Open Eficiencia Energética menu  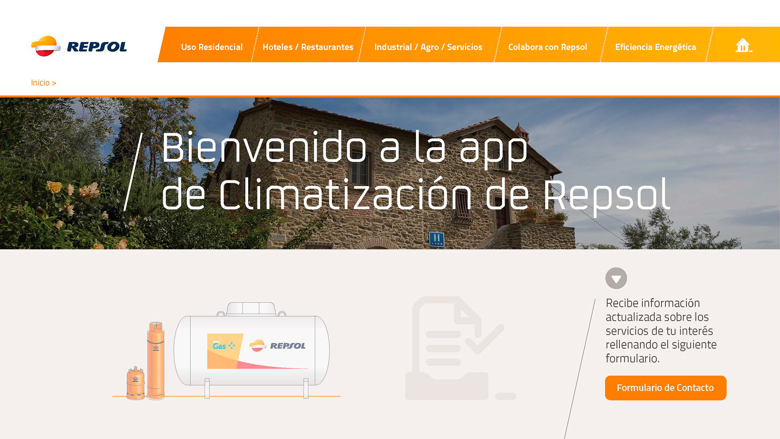(x=656, y=47)
